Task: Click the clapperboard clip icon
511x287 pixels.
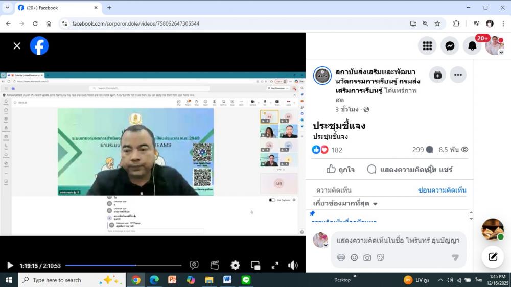Action: click(215, 265)
